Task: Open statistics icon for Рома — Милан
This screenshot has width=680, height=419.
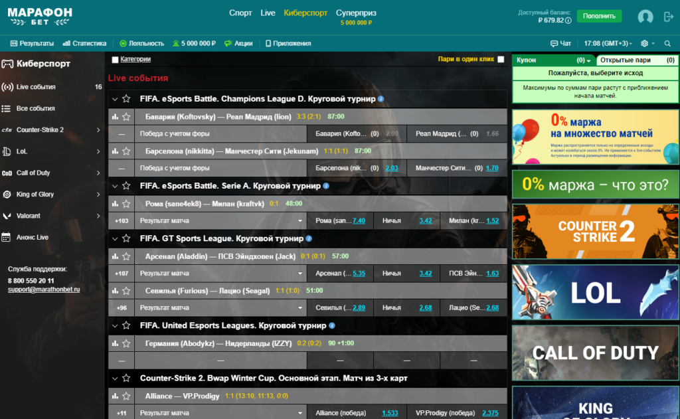Action: pyautogui.click(x=115, y=203)
